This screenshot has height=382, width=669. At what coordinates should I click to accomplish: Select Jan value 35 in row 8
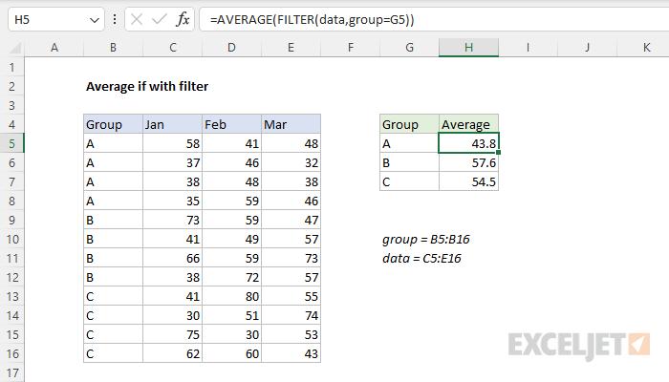[x=172, y=201]
